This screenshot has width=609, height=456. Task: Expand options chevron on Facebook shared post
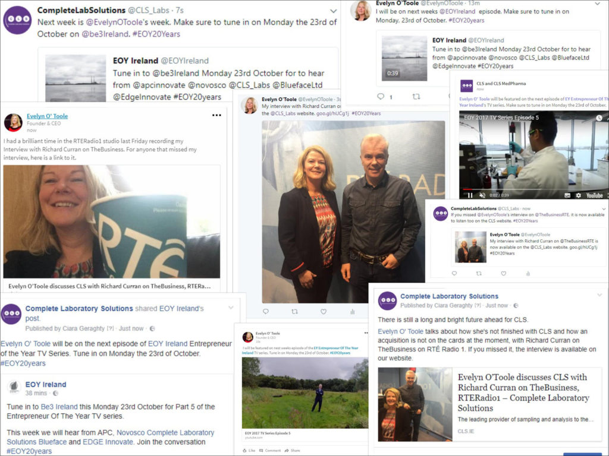pyautogui.click(x=231, y=308)
